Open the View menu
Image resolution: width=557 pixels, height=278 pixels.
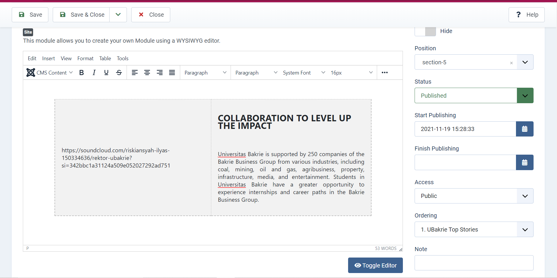tap(66, 58)
